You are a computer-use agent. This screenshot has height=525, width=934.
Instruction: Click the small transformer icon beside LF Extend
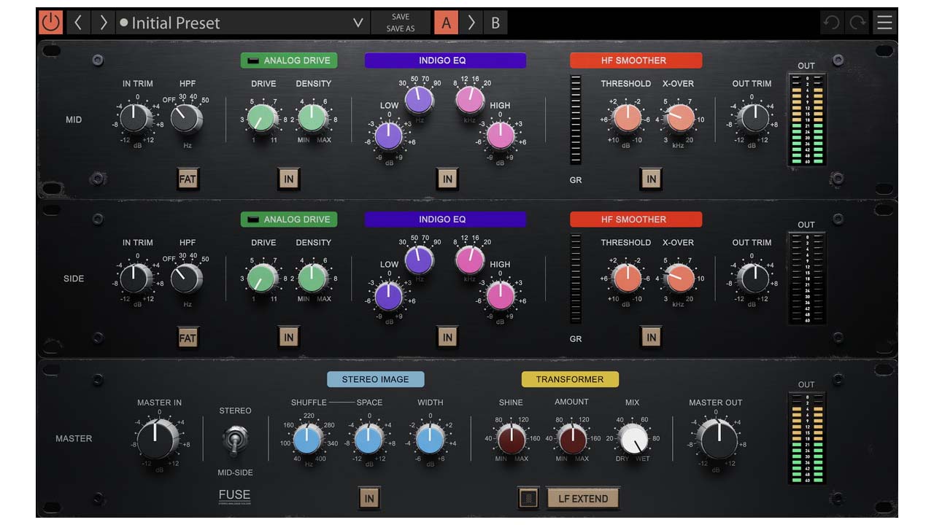pyautogui.click(x=529, y=498)
